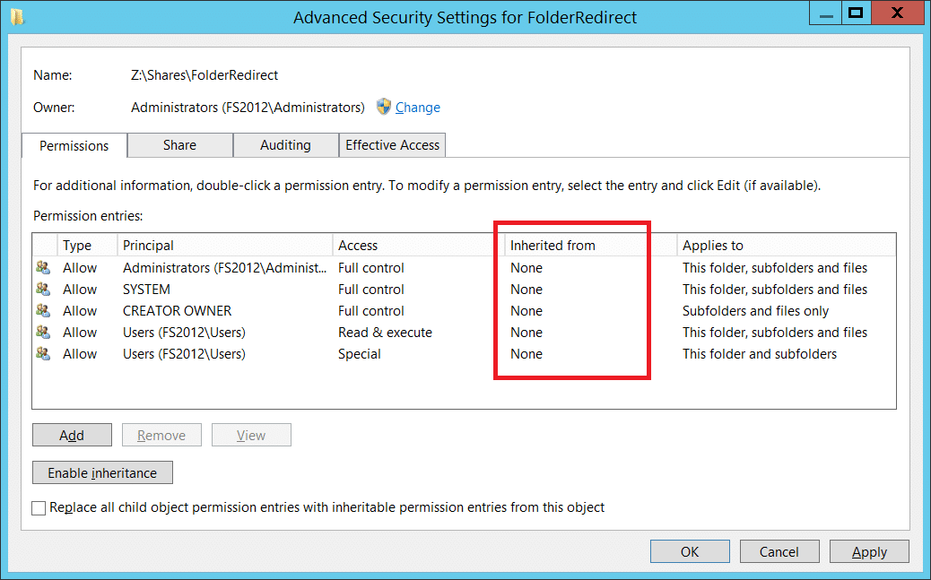Click the SYSTEM entry user-group icon
931x580 pixels.
point(43,290)
